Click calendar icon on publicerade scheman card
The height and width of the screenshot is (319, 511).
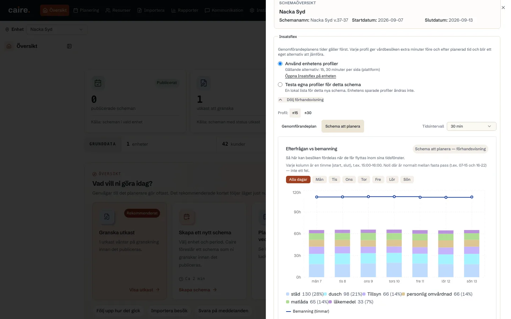[x=98, y=83]
